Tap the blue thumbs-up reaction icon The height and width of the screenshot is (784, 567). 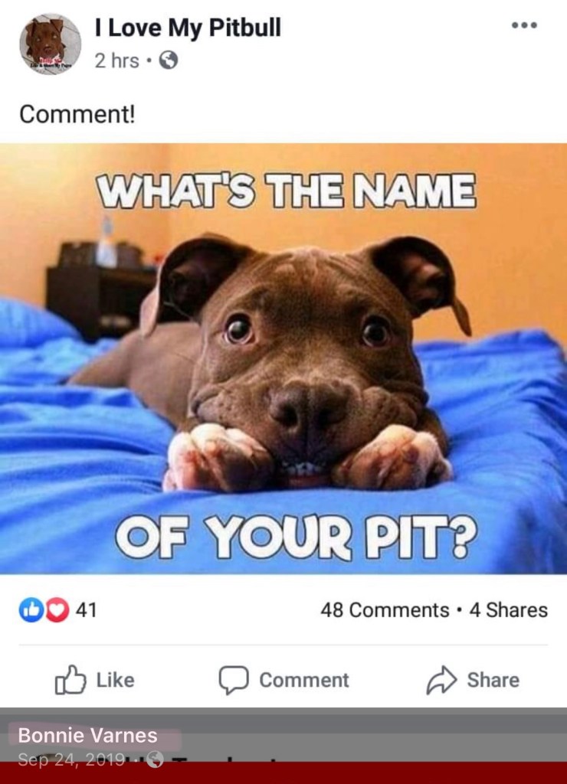31,609
